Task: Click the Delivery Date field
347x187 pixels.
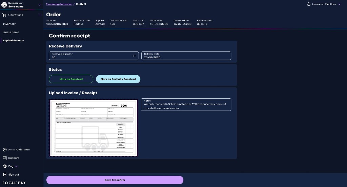Action: pos(186,56)
